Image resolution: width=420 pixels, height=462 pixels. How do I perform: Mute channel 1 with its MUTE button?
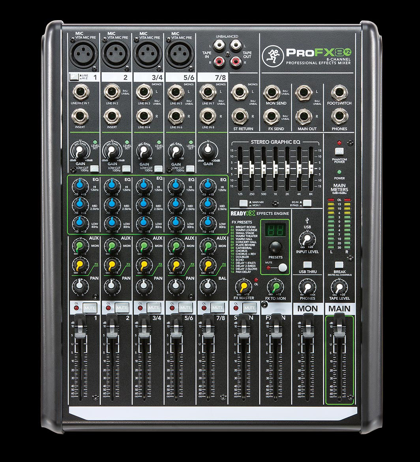pyautogui.click(x=90, y=308)
